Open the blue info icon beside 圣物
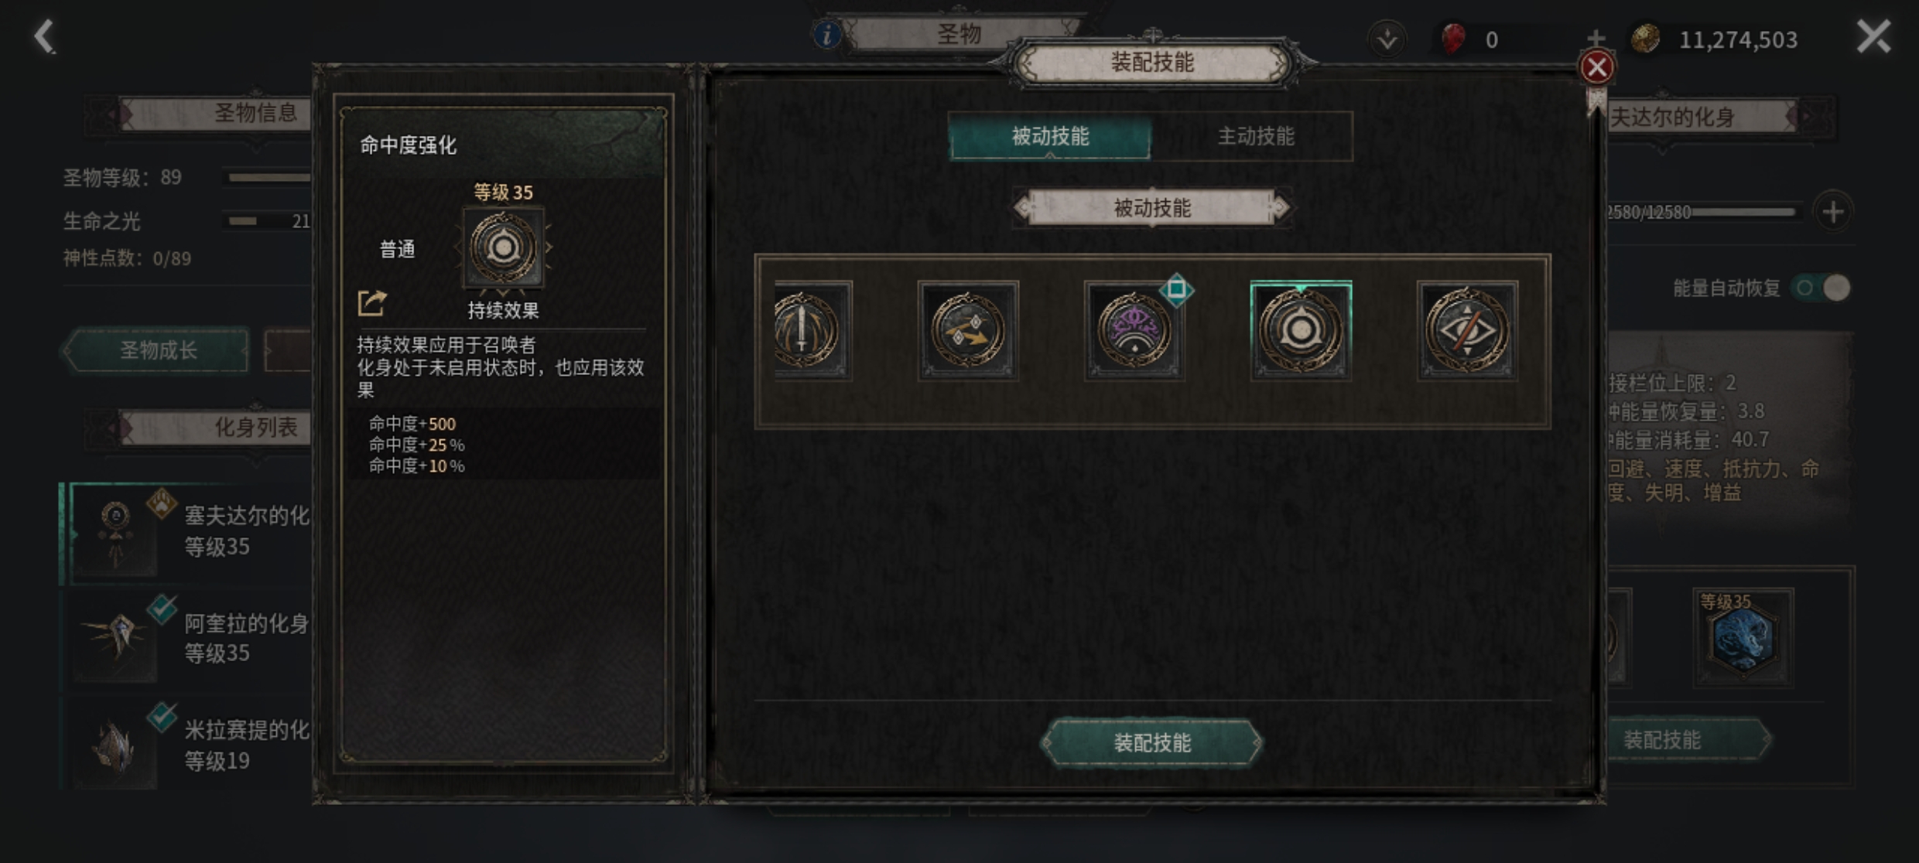 (x=826, y=35)
